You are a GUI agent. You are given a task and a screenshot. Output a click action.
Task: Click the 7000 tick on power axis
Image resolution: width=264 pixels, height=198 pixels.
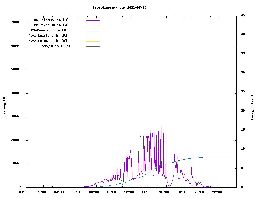click(x=15, y=22)
